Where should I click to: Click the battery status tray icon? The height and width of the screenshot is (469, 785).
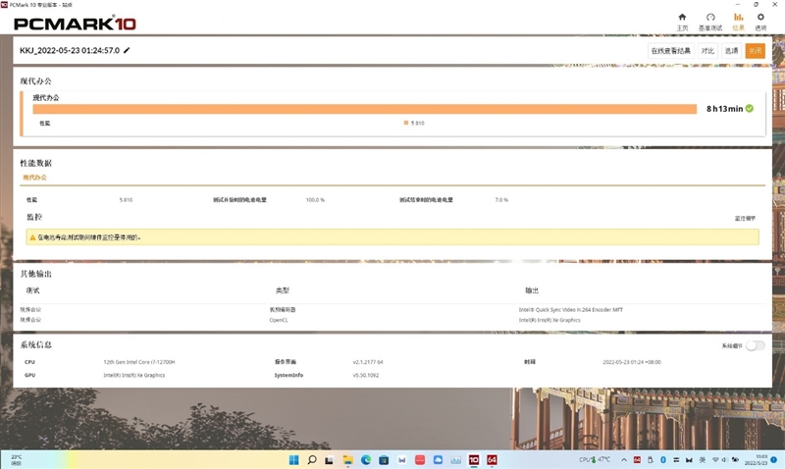[735, 460]
